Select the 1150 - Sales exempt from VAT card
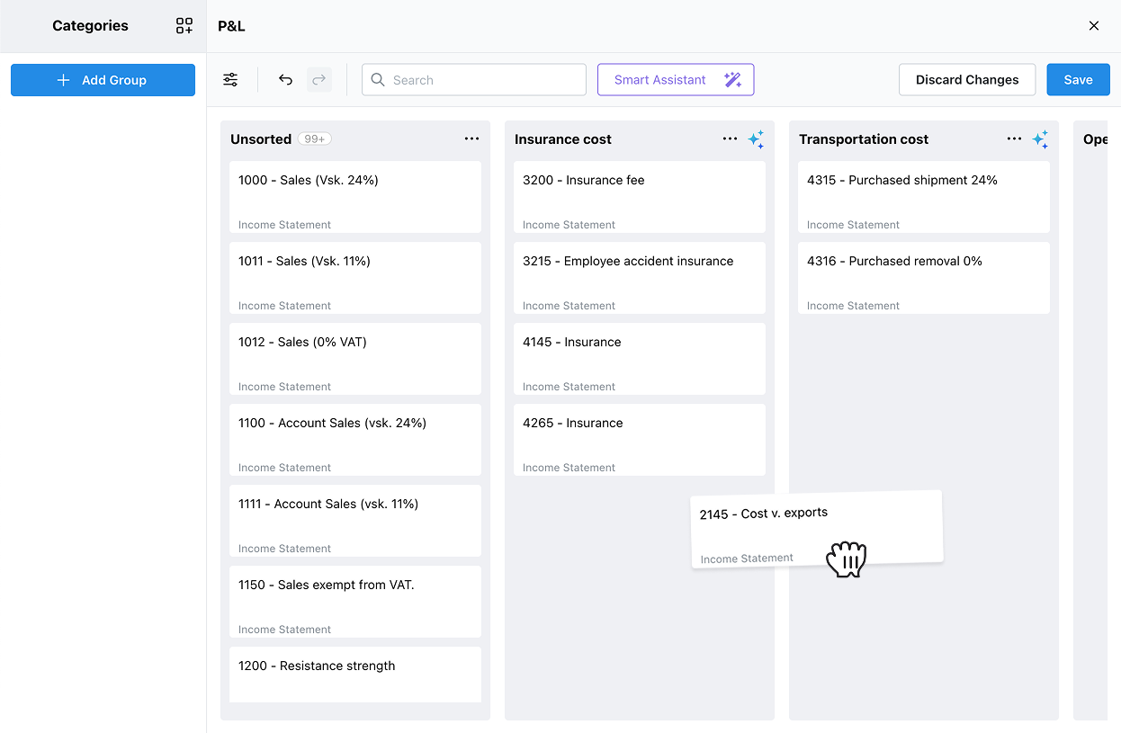1121x733 pixels. point(355,602)
